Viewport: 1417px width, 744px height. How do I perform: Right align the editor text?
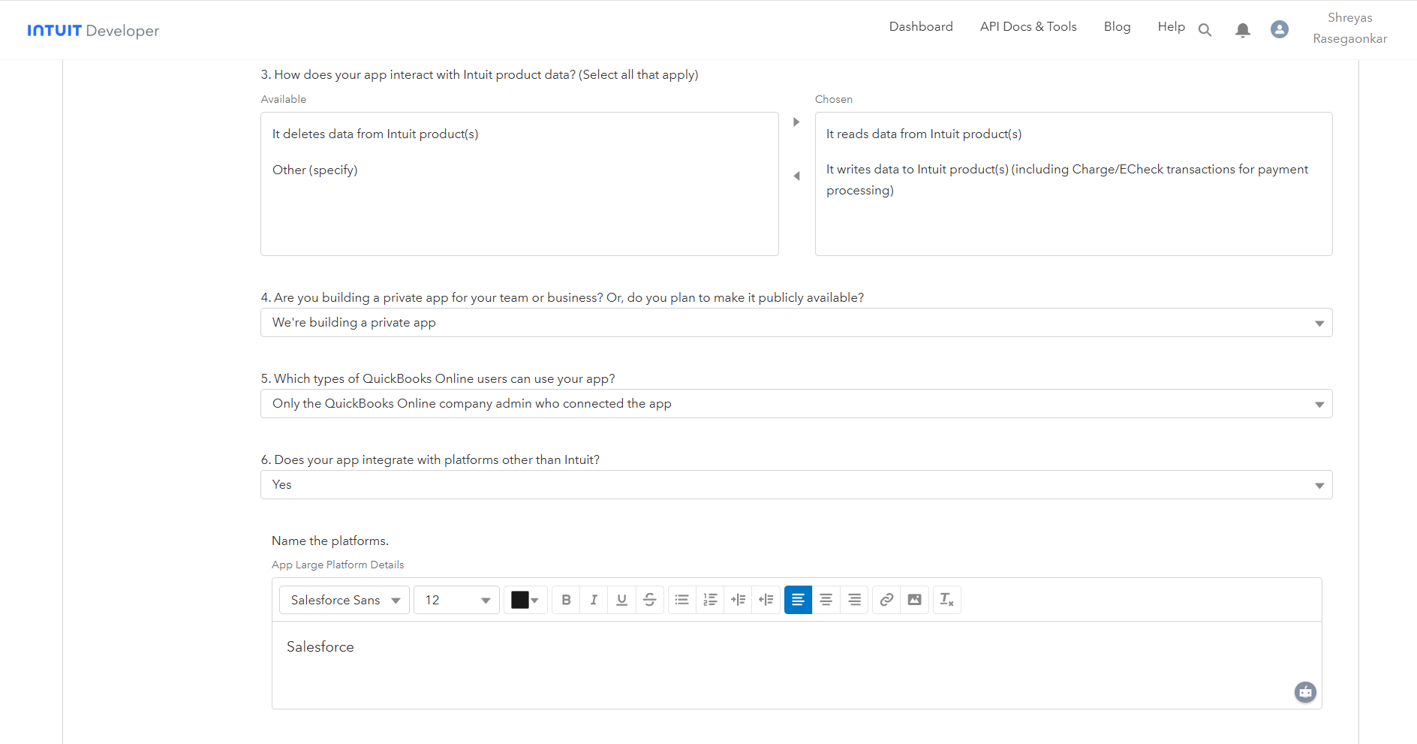(854, 600)
